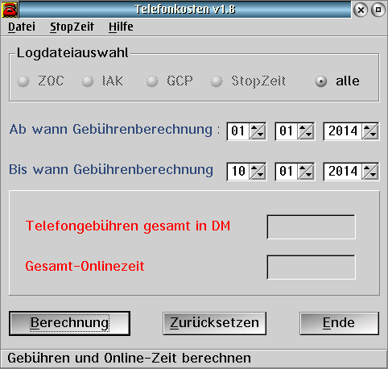Click the end month spinner arrows
The width and height of the screenshot is (388, 369).
point(306,172)
